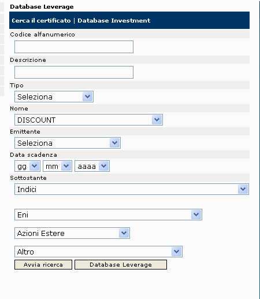
Task: Open the Eni stock dropdown
Action: coord(108,215)
